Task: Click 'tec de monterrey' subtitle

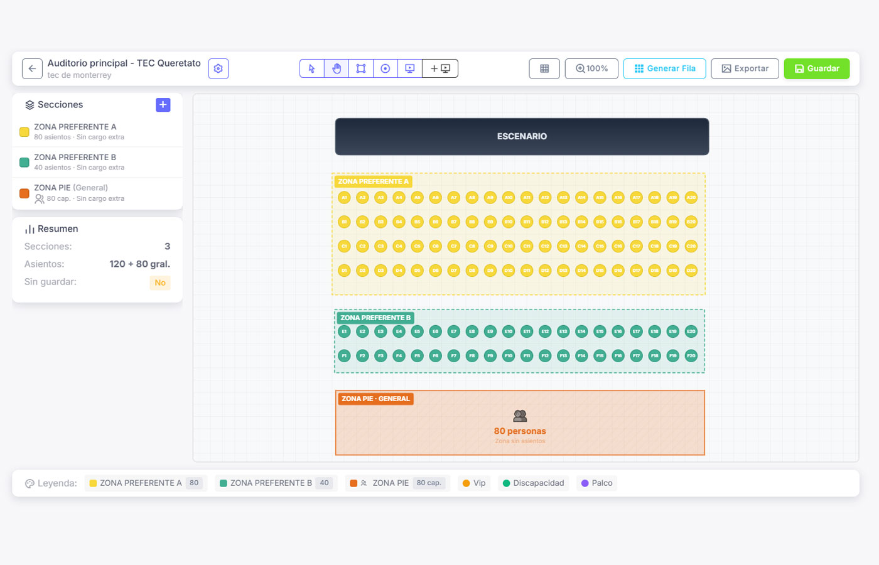Action: pyautogui.click(x=79, y=75)
